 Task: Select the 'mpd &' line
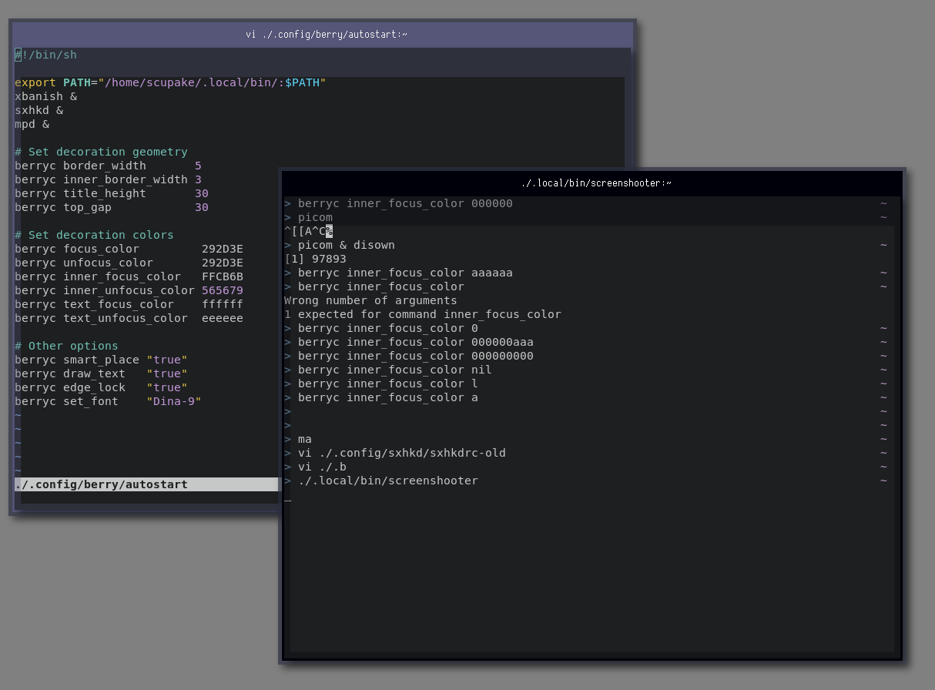(32, 124)
